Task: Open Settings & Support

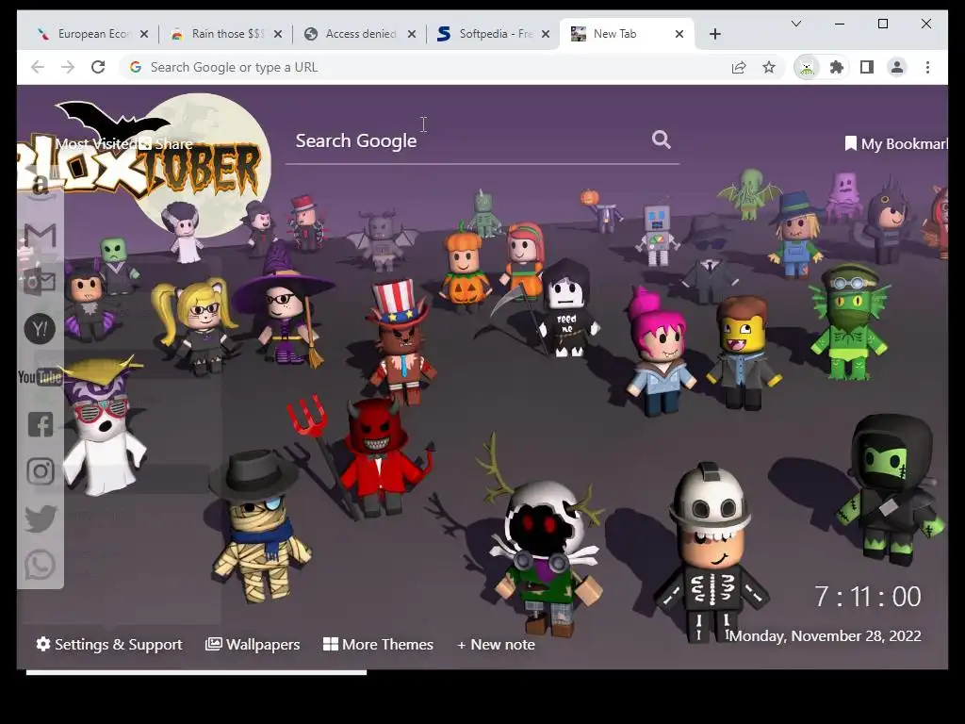Action: point(109,644)
